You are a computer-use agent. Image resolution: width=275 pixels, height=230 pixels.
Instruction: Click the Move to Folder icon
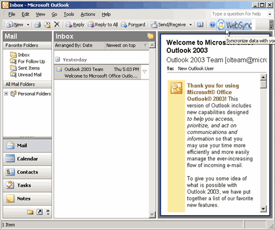tap(47, 25)
